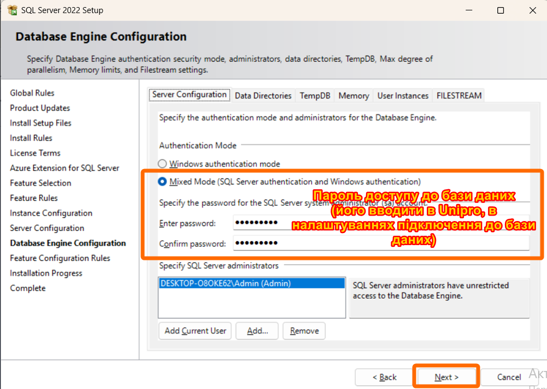Viewport: 547px width, 389px height.
Task: Minimize the setup window
Action: pyautogui.click(x=468, y=10)
